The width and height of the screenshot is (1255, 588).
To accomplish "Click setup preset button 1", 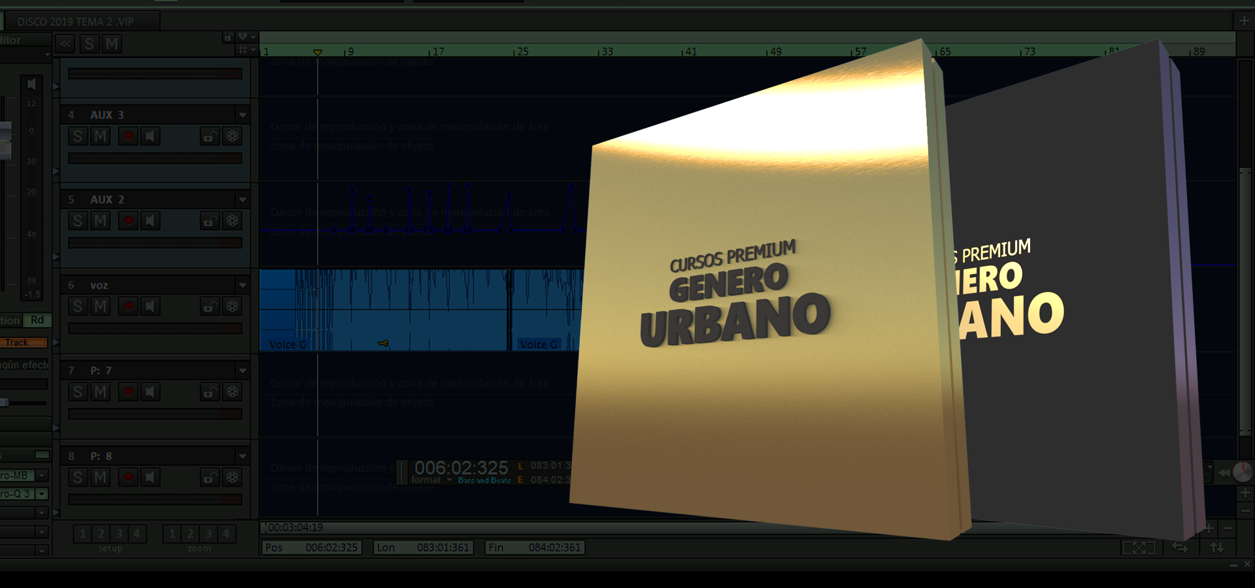I will click(x=82, y=534).
